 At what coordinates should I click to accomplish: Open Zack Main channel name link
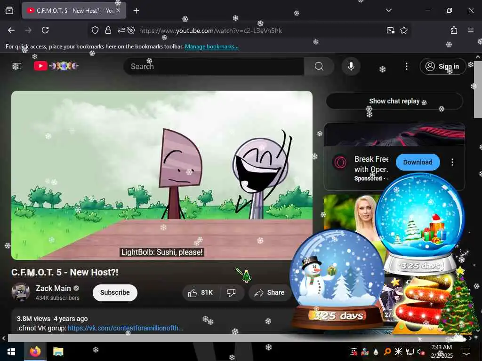53,288
